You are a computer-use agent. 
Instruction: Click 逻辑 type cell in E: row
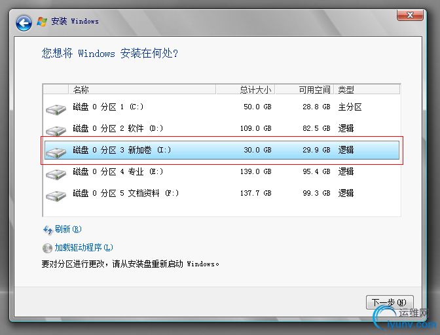click(x=346, y=171)
